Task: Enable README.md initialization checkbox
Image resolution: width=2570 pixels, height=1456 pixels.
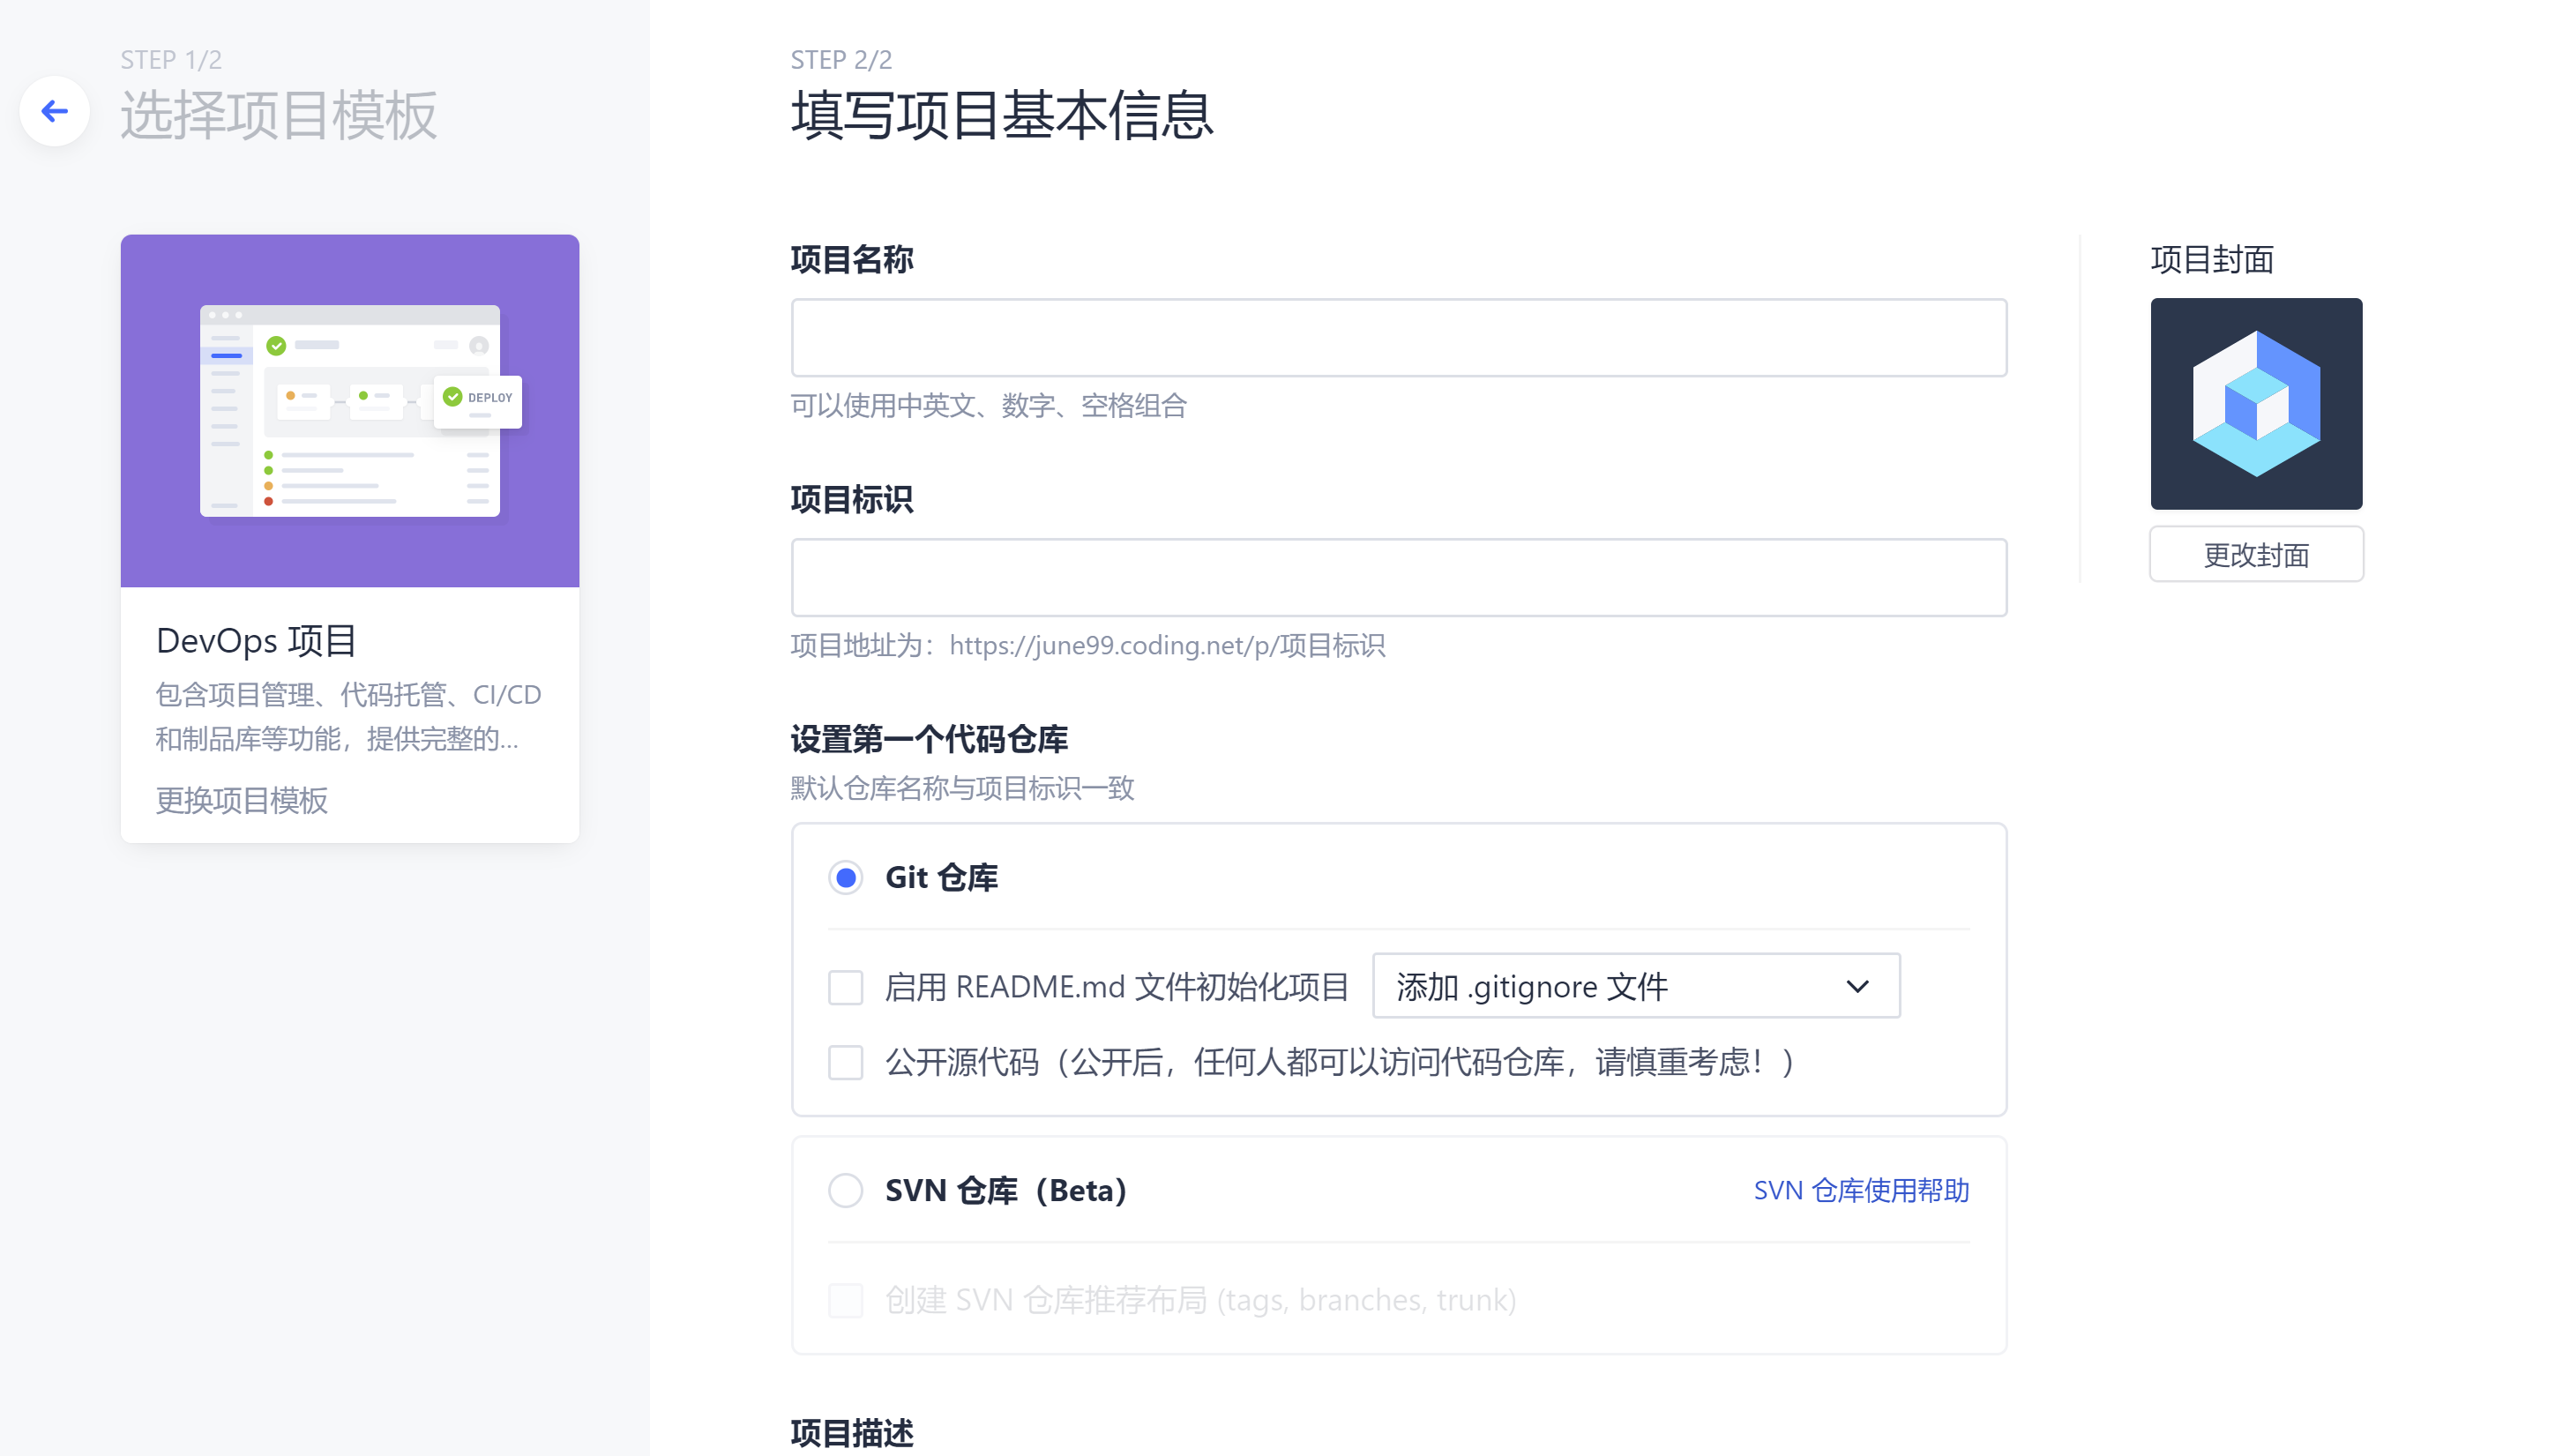Action: (845, 988)
